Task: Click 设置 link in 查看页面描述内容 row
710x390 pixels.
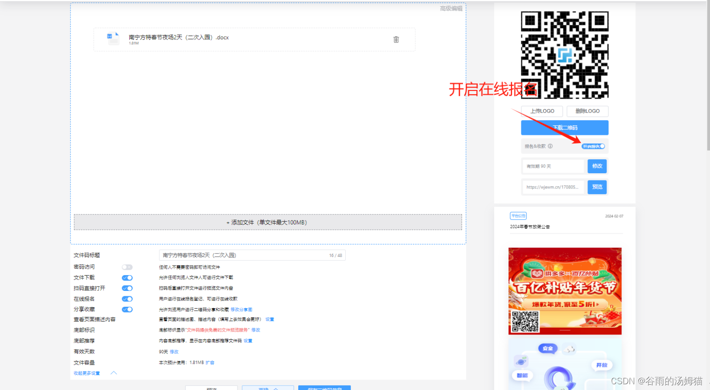Action: 270,319
